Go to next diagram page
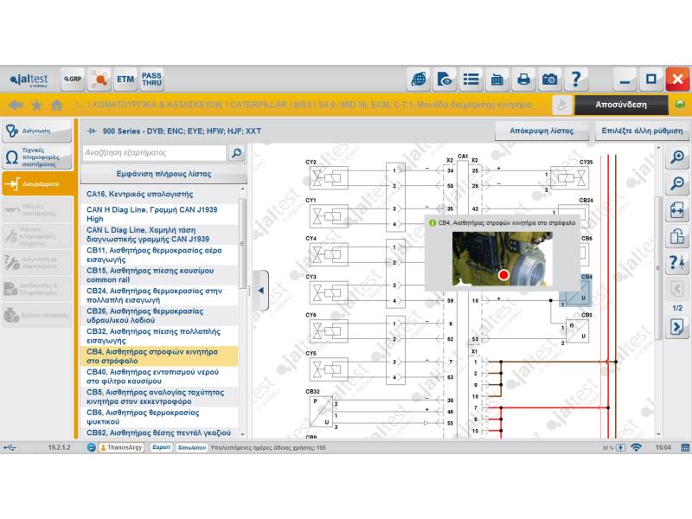 coord(676,328)
